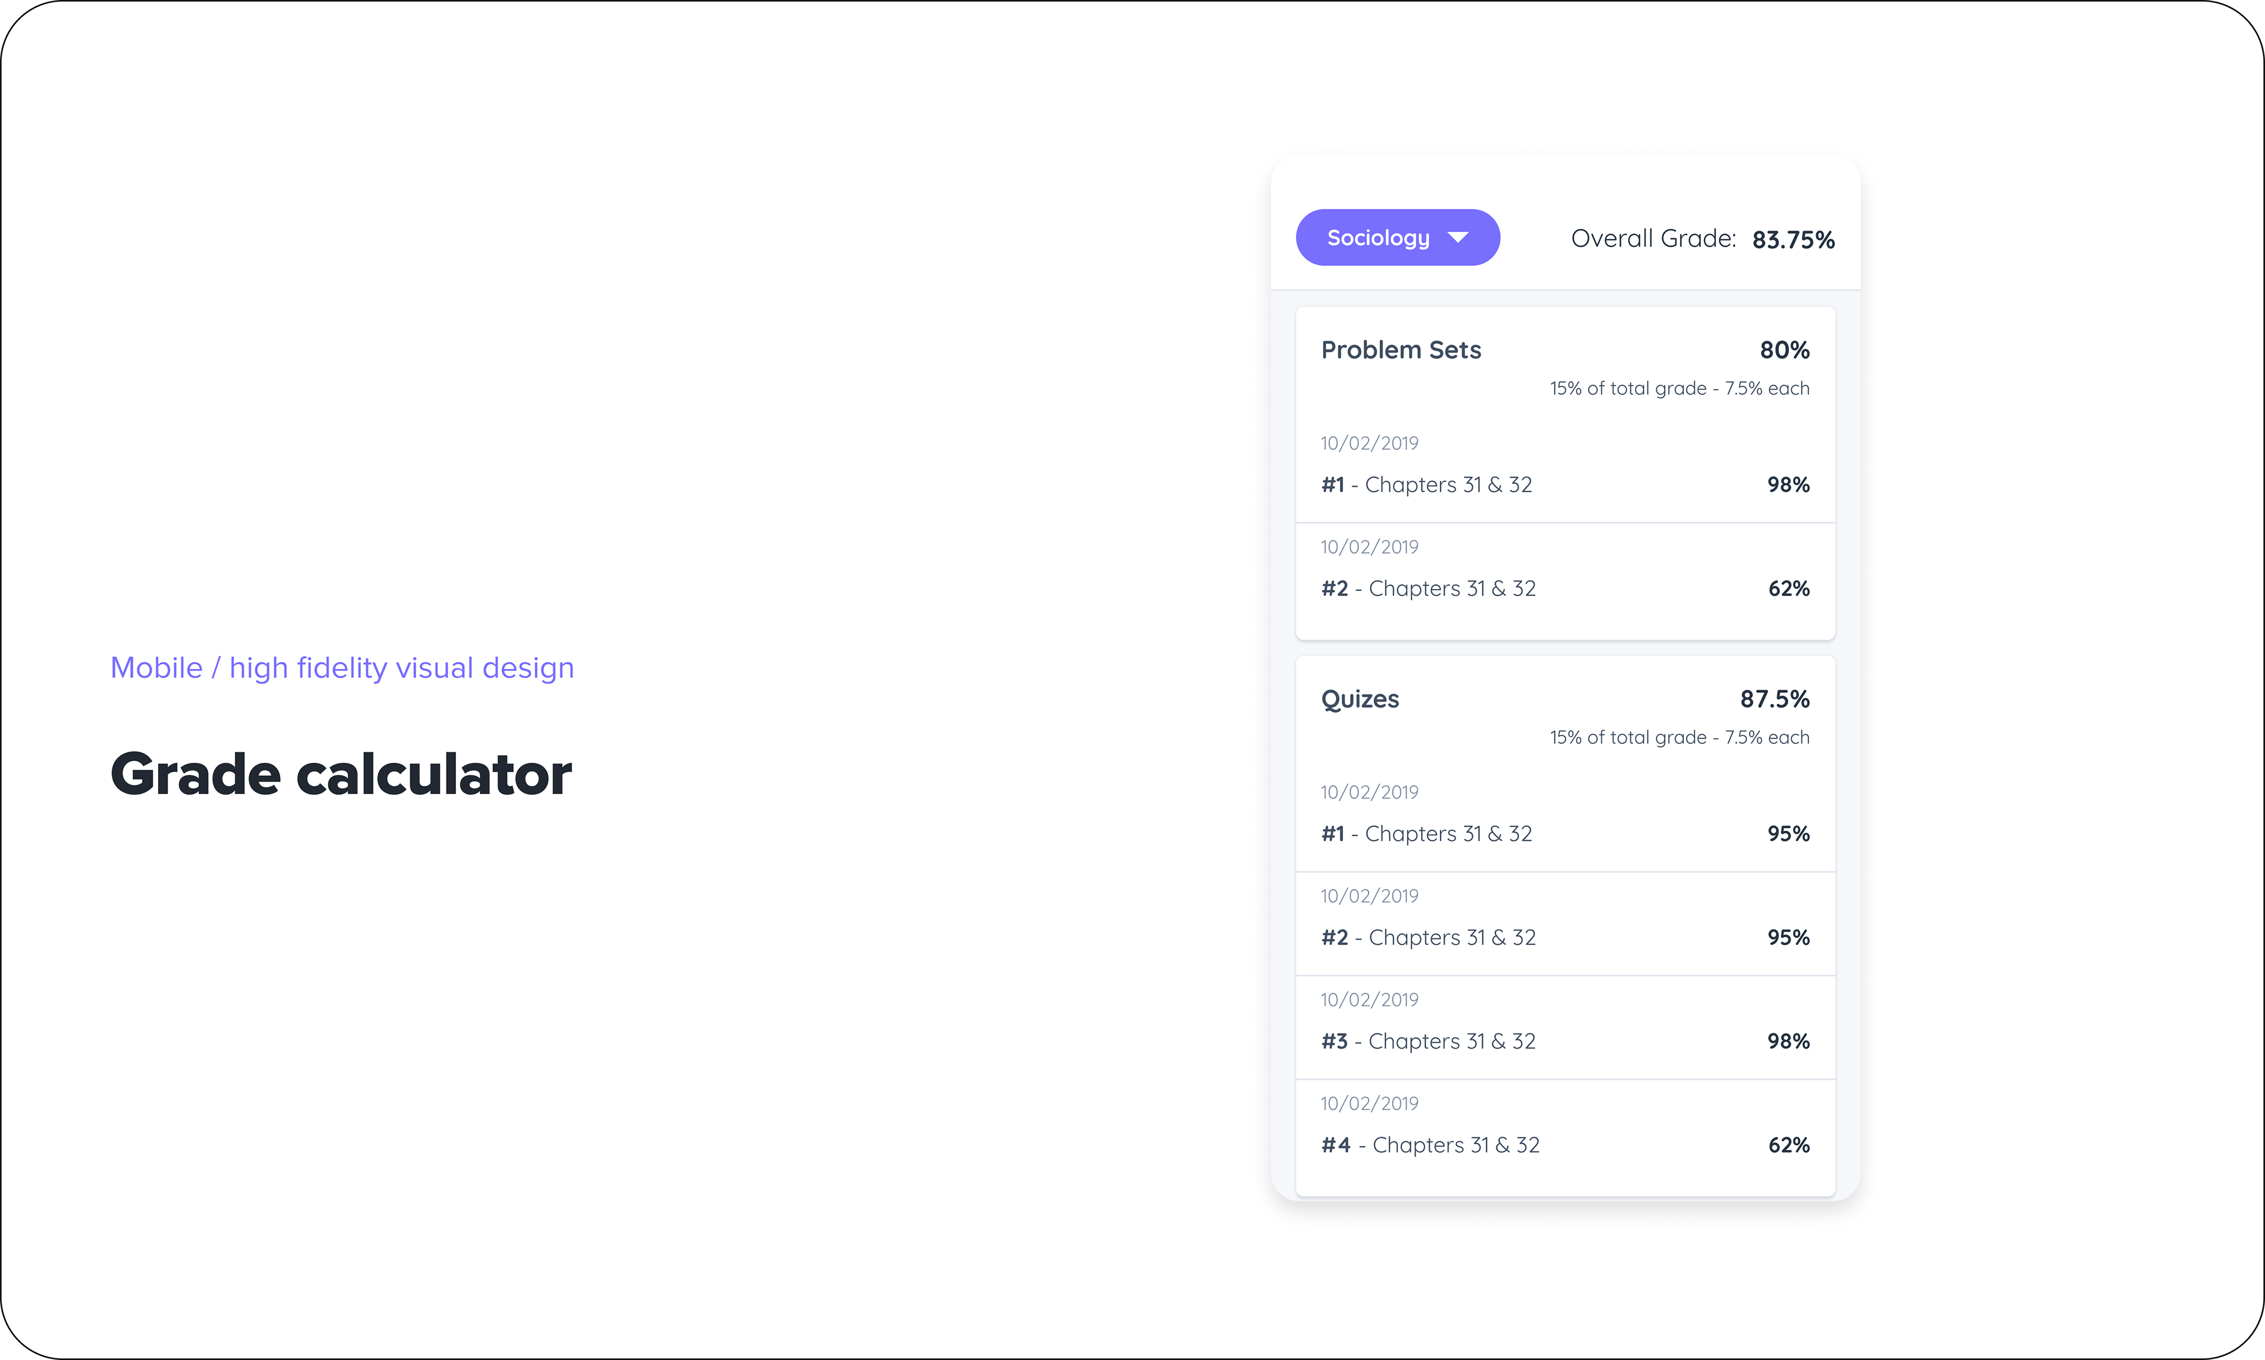
Task: Select the 98% grade of Problem Set #1
Action: pyautogui.click(x=1788, y=484)
